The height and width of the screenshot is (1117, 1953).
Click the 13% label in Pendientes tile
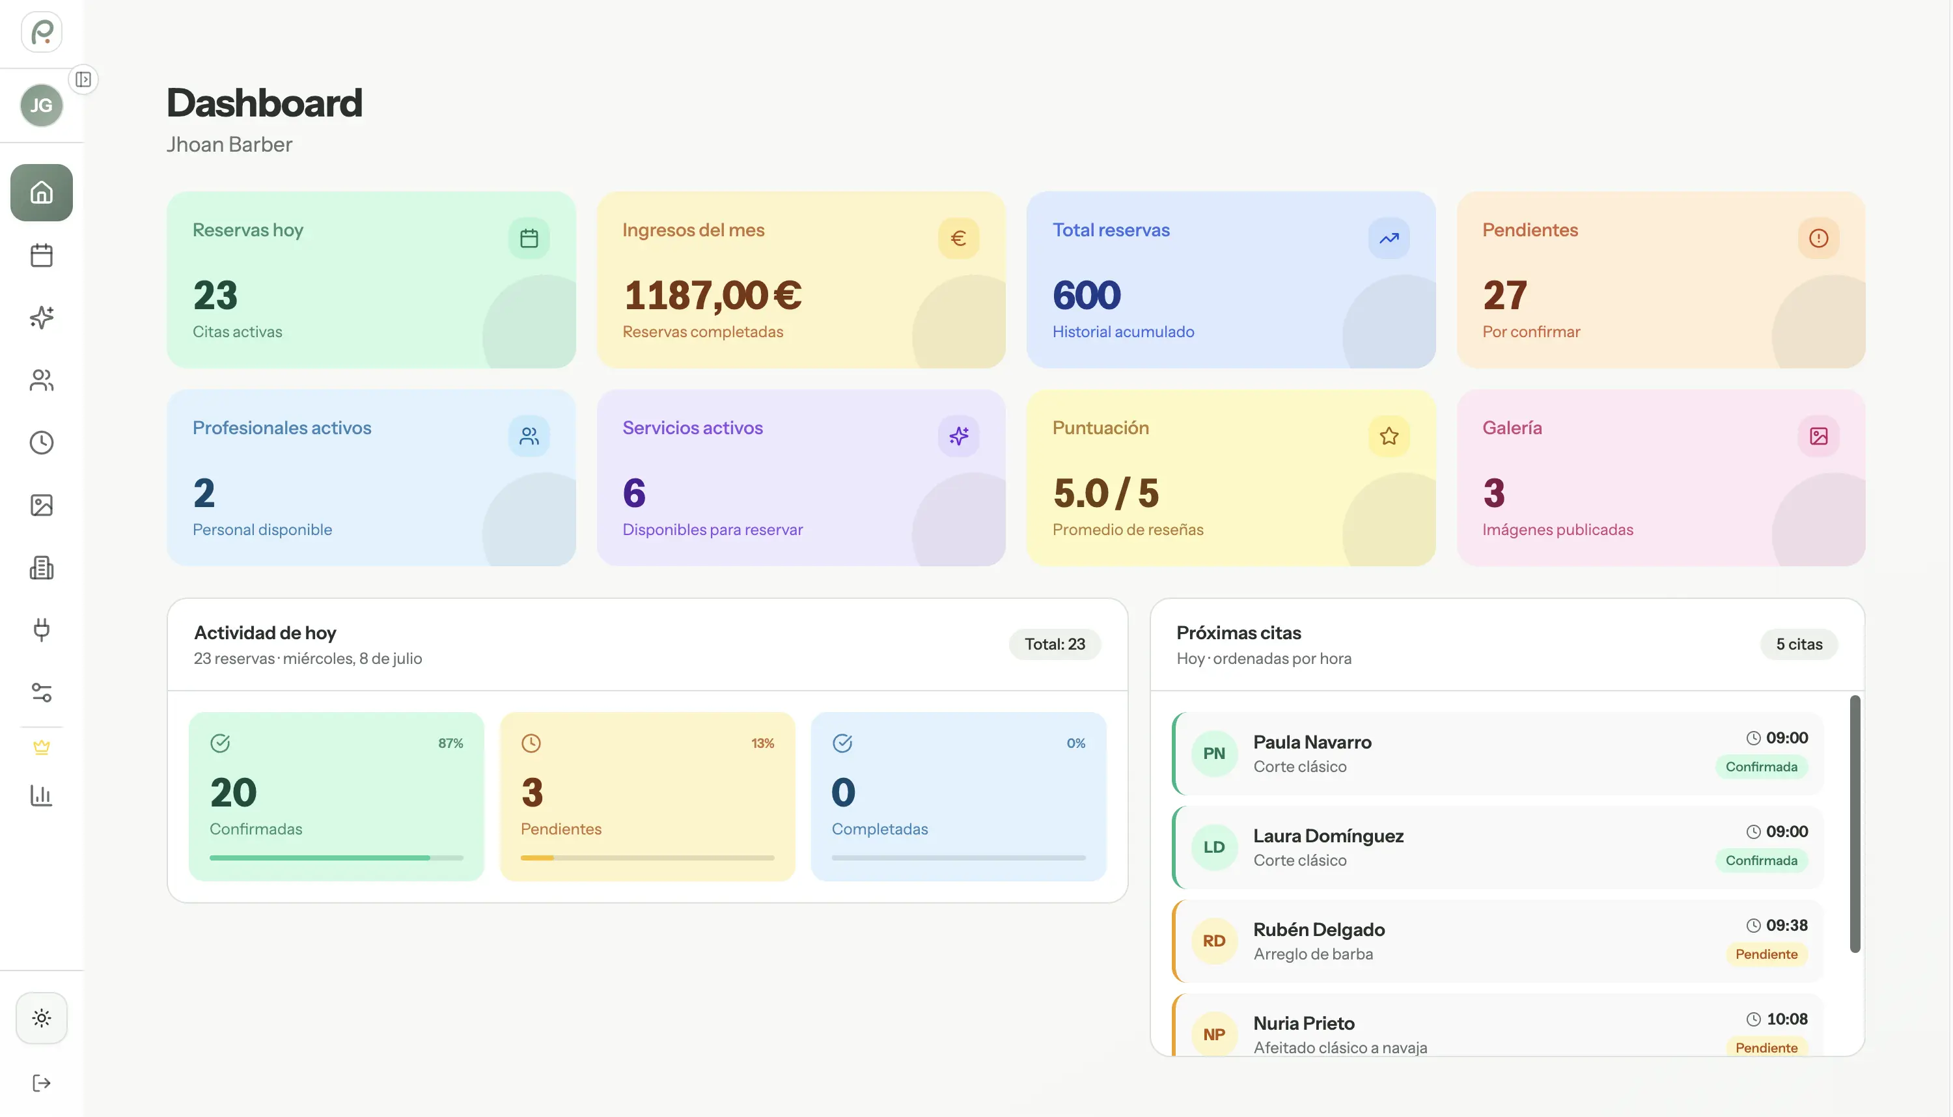(762, 743)
